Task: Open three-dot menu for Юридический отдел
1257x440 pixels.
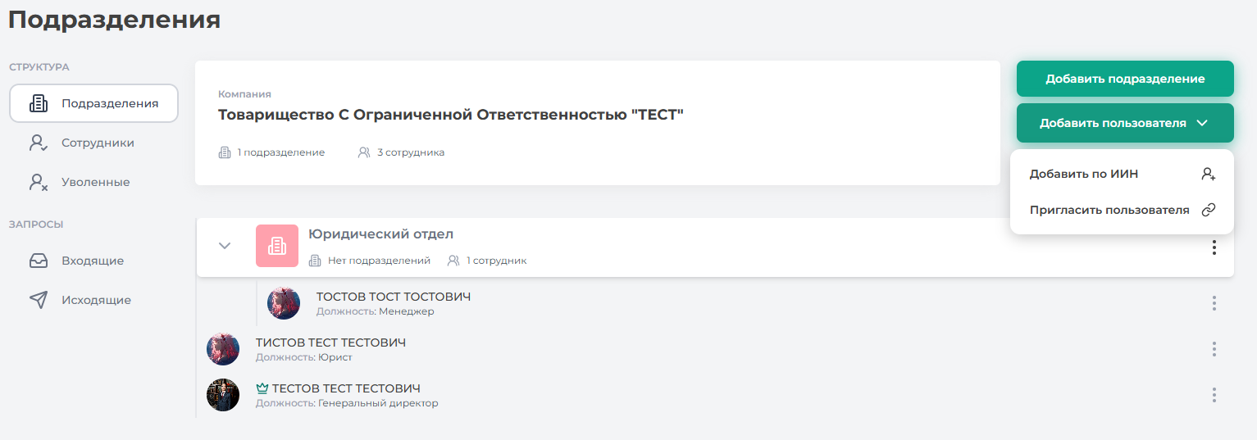Action: (x=1214, y=247)
